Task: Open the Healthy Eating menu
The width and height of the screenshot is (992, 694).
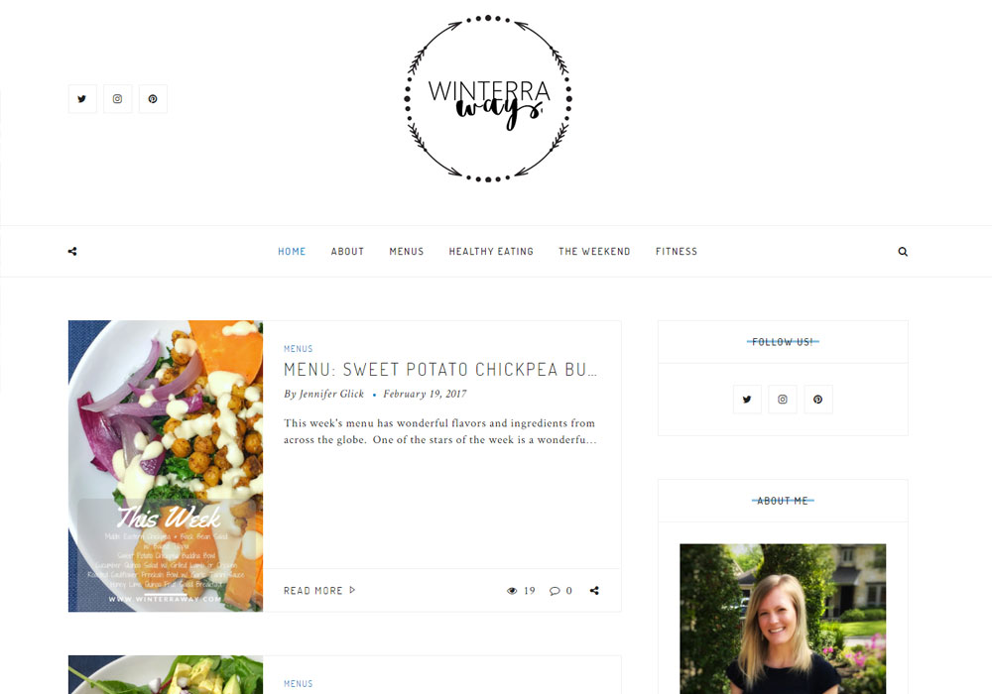Action: (491, 252)
